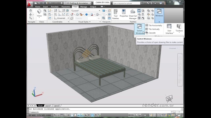The width and height of the screenshot is (211, 118).
Task: Open the Unnamed UCS dropdown
Action: pos(62,18)
